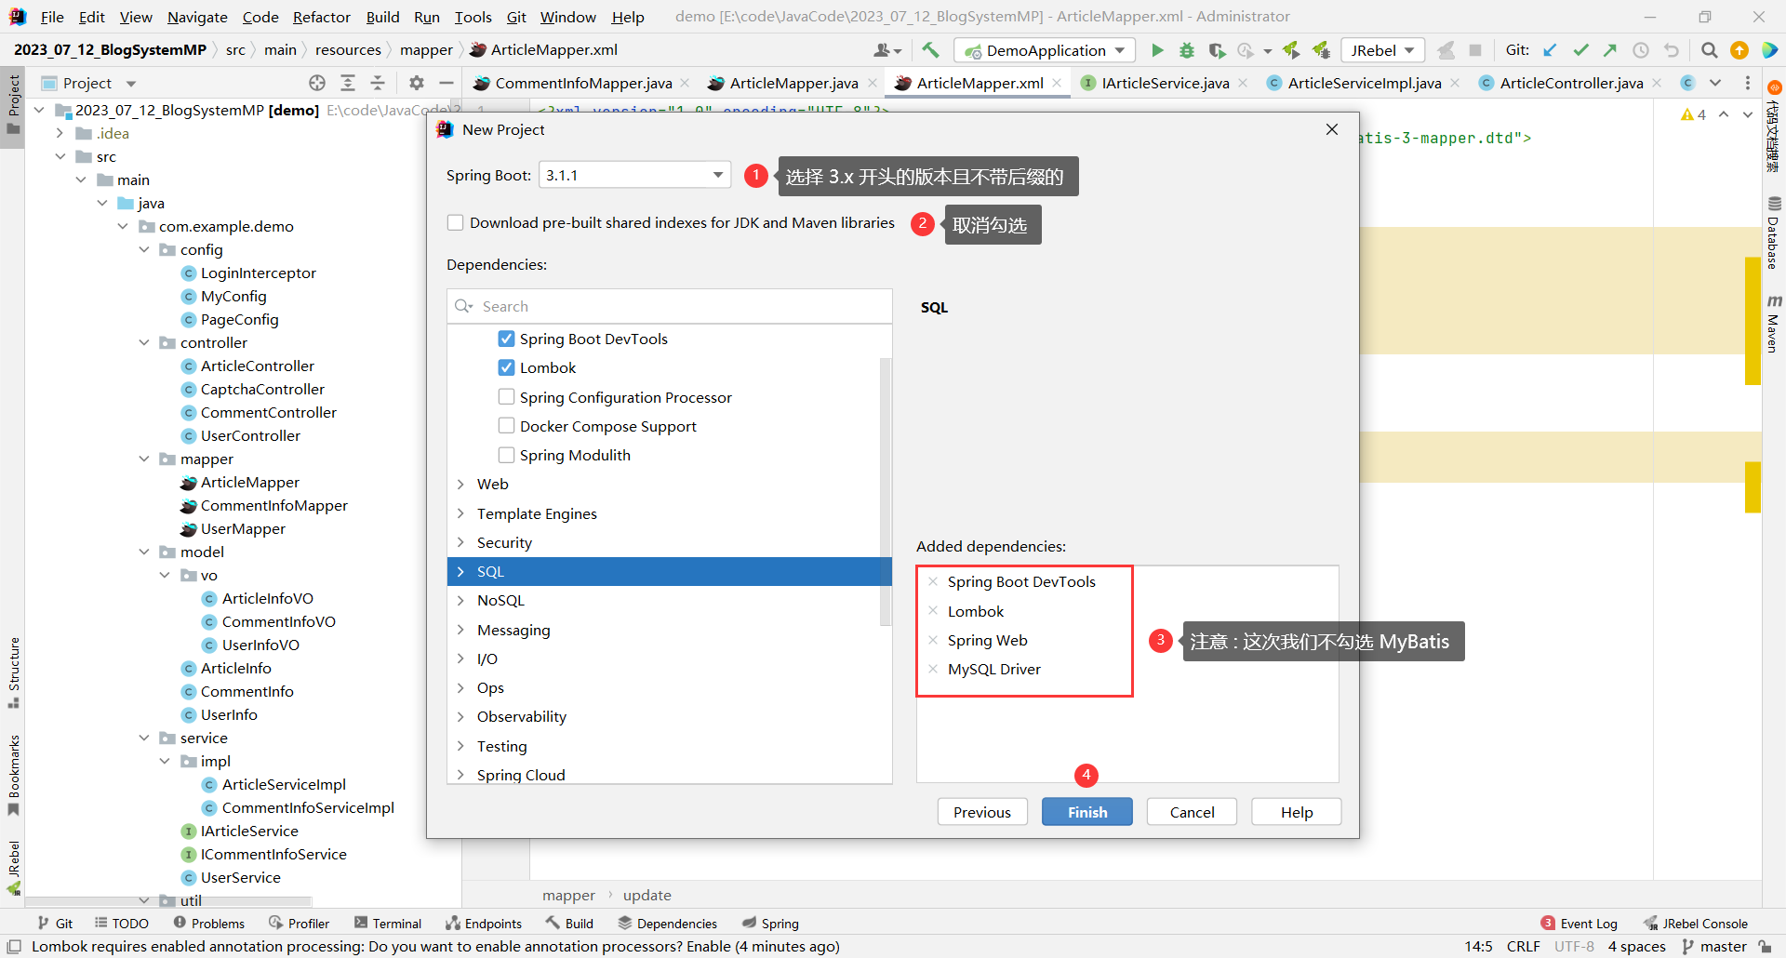Screen dimensions: 1786x958
Task: Rollback changes with the undo arrow icon
Action: coord(1672,50)
